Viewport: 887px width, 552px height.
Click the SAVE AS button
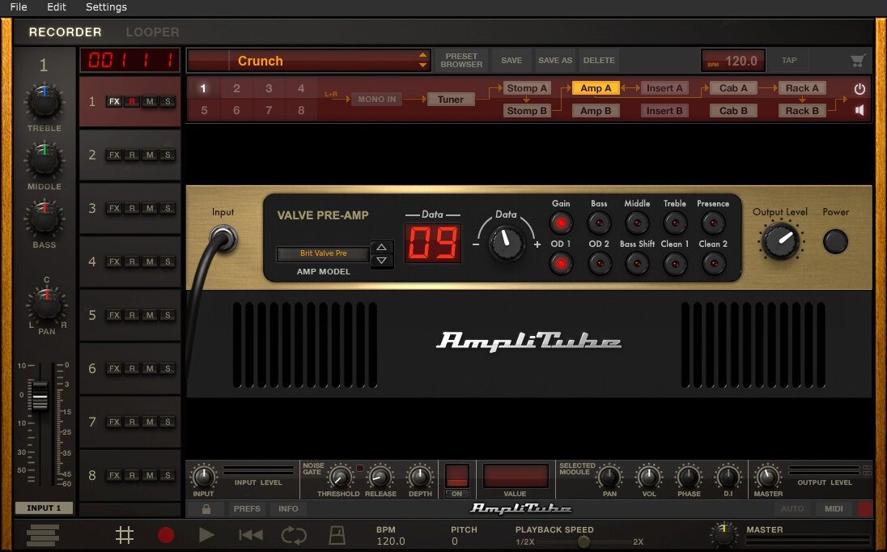[x=555, y=61]
